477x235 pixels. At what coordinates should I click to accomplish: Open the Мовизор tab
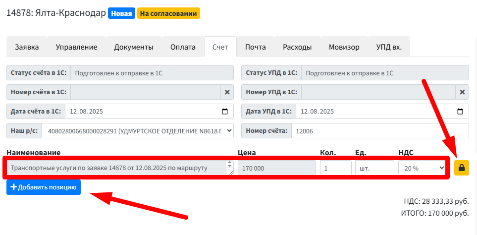tap(344, 47)
